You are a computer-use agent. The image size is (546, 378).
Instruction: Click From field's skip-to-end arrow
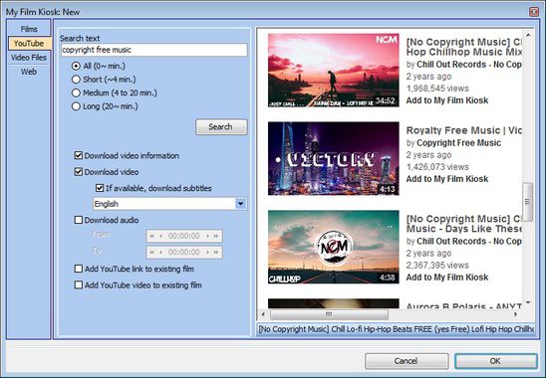(x=216, y=236)
